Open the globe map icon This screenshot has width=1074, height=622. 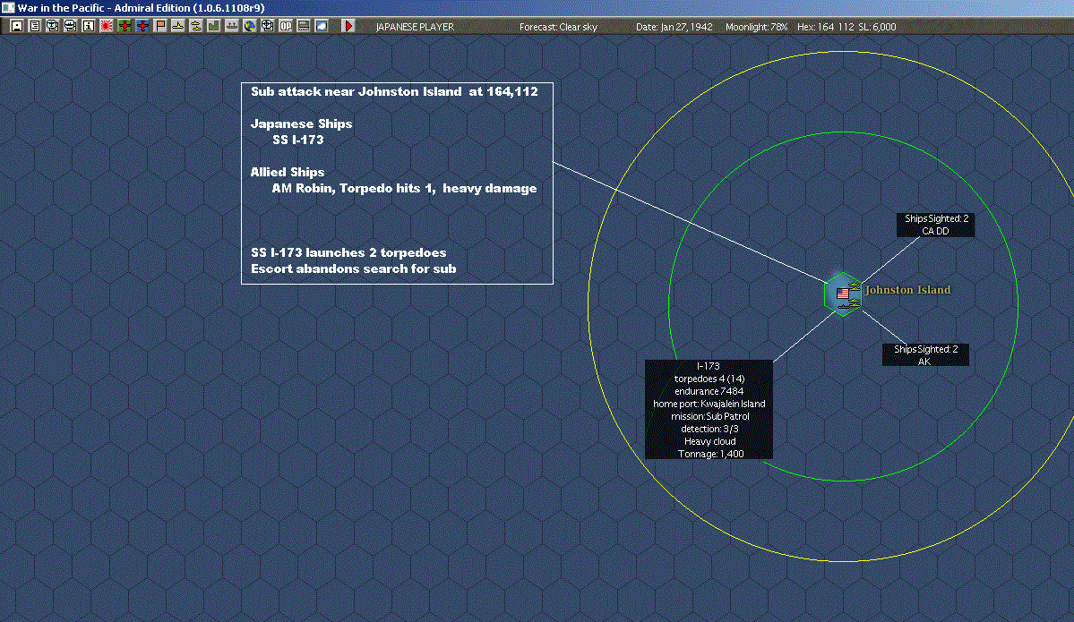click(249, 26)
